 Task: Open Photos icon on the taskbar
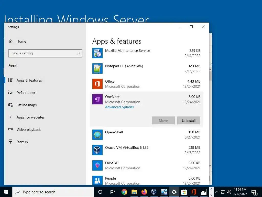204,192
